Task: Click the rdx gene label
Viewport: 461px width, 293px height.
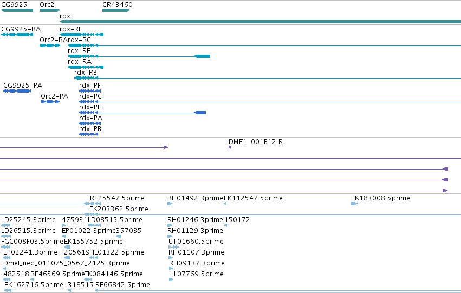Action: (65, 16)
